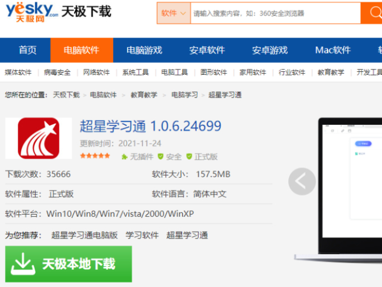Click 天极下载 in the breadcrumb
Viewport: 382px width, 287px height.
click(66, 95)
